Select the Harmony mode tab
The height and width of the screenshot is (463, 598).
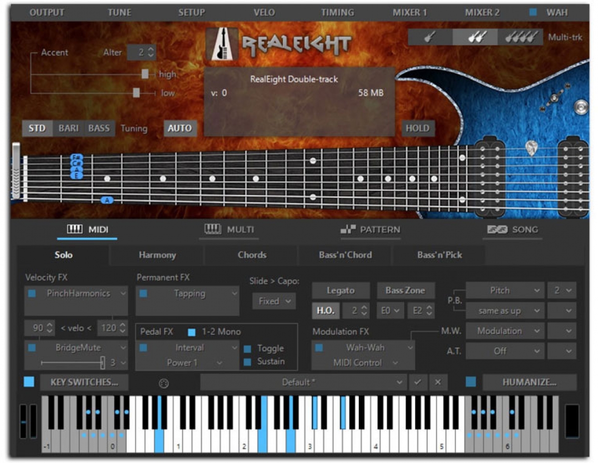tap(157, 255)
